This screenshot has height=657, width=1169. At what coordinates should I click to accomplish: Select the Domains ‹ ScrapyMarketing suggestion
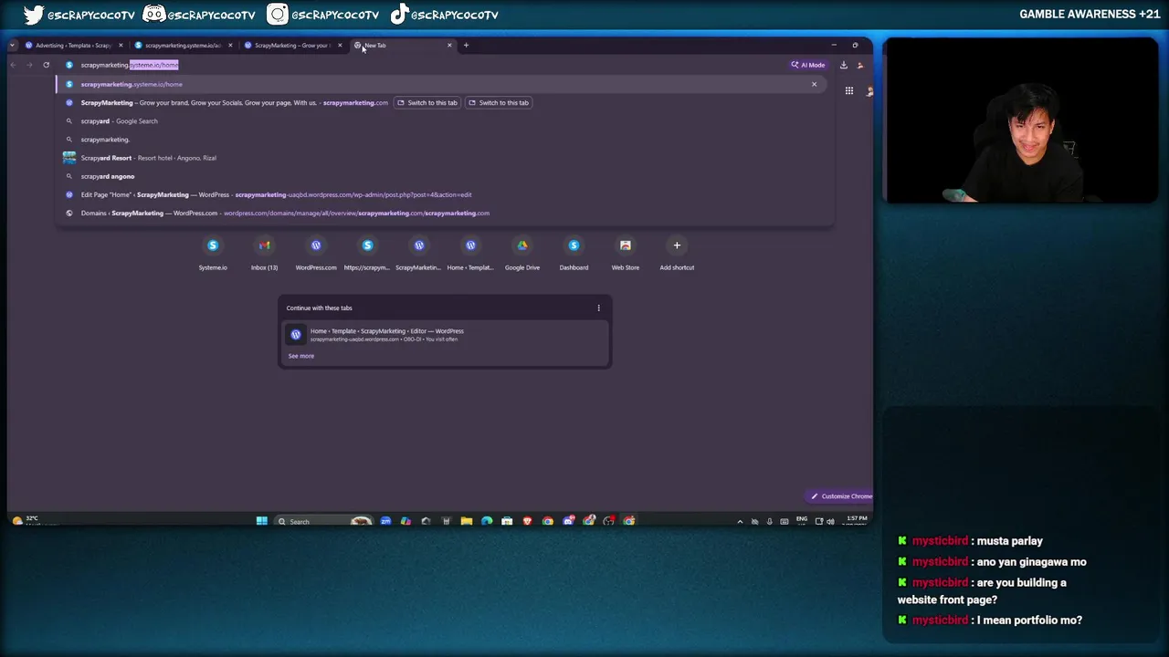coord(442,213)
